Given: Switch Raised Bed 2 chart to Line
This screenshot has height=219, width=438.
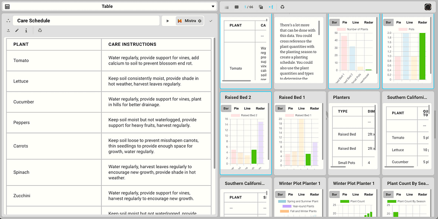Looking at the screenshot, I should tap(247, 108).
